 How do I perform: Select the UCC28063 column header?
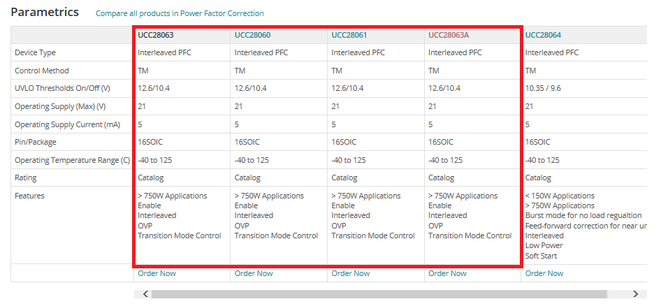coord(156,35)
